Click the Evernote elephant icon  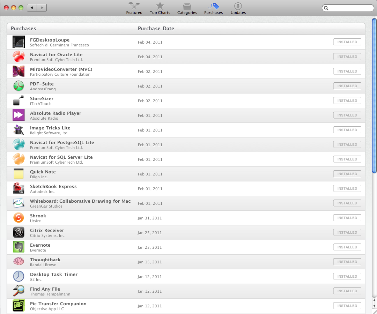(19, 247)
